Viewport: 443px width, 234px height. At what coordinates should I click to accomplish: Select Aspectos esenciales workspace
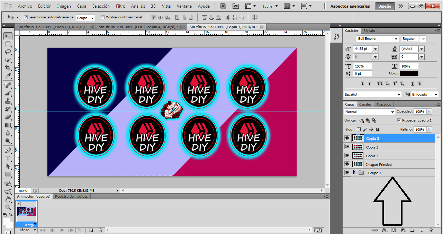pyautogui.click(x=350, y=6)
